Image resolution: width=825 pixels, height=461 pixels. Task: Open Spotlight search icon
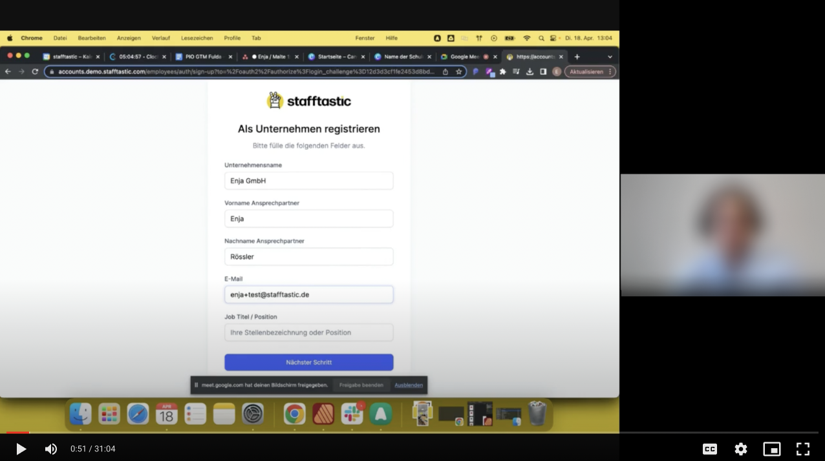point(541,38)
